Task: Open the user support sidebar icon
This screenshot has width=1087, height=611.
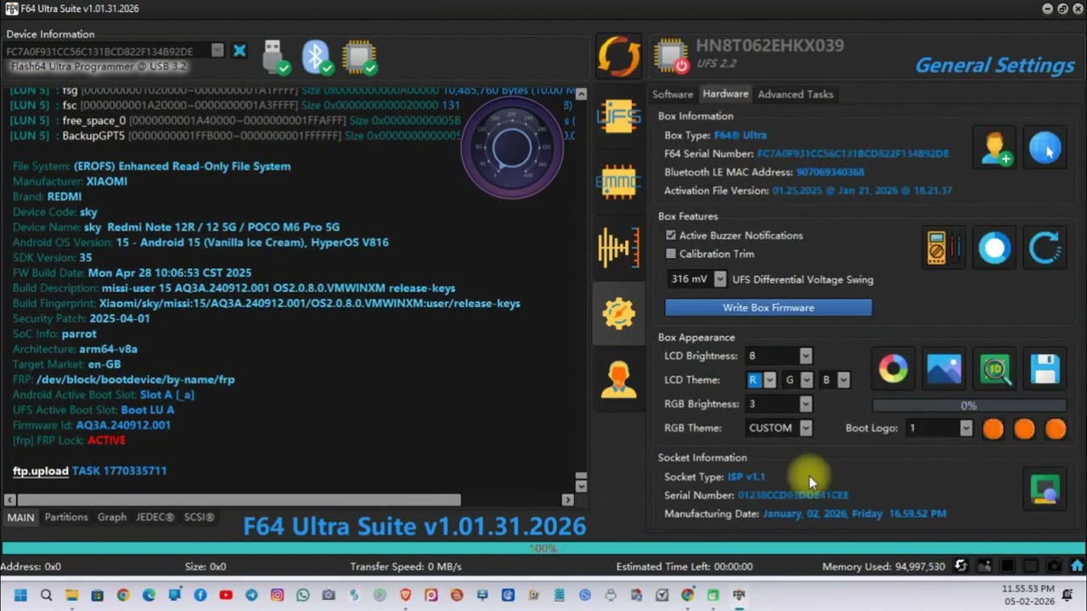Action: (618, 378)
